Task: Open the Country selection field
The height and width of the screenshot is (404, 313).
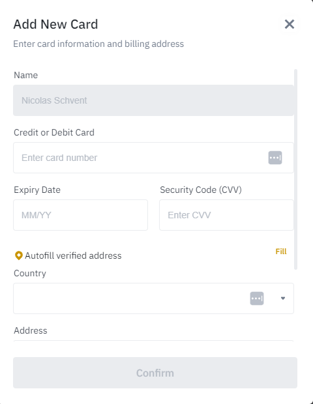Action: [x=153, y=298]
